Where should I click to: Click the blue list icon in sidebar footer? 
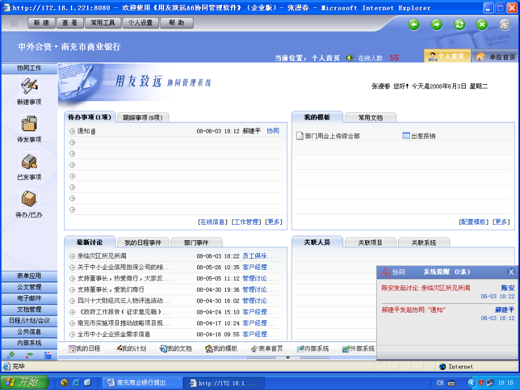tap(48, 355)
